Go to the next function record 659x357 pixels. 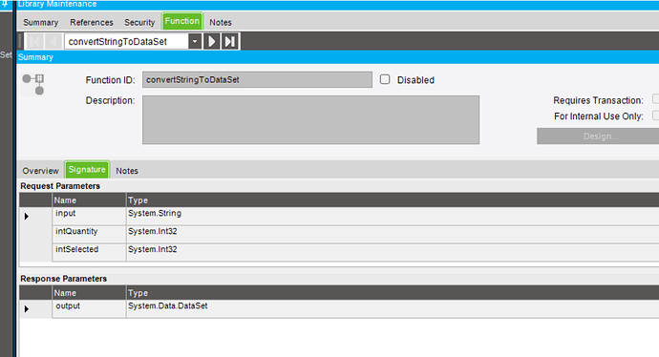(212, 41)
